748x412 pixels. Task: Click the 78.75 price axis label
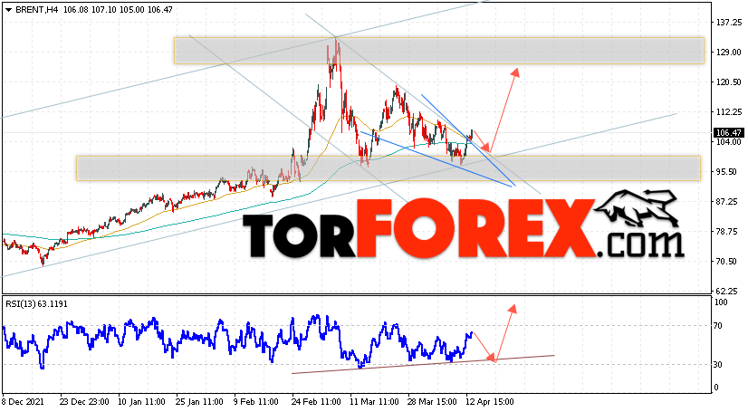[x=728, y=232]
